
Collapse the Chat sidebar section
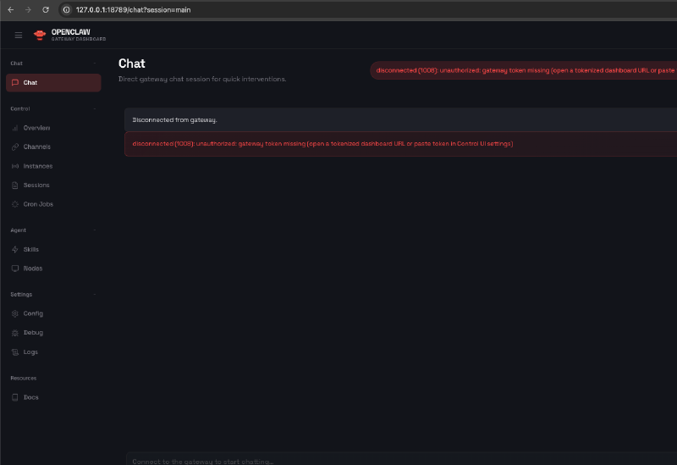pyautogui.click(x=95, y=64)
